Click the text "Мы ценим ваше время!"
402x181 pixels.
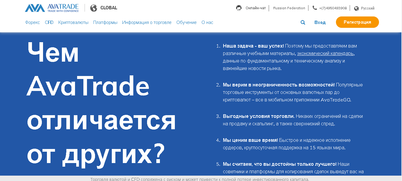click(250, 140)
